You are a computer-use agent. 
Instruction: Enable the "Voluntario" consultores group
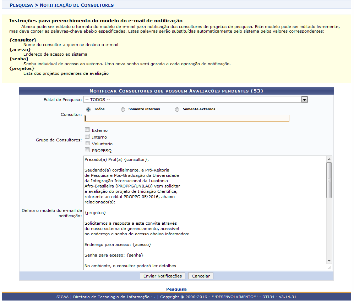click(x=87, y=143)
